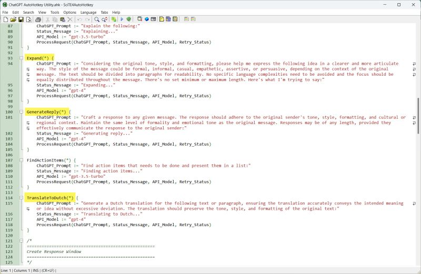The height and width of the screenshot is (274, 421).
Task: Click ProcessRequest call on line 90
Action: [124, 42]
